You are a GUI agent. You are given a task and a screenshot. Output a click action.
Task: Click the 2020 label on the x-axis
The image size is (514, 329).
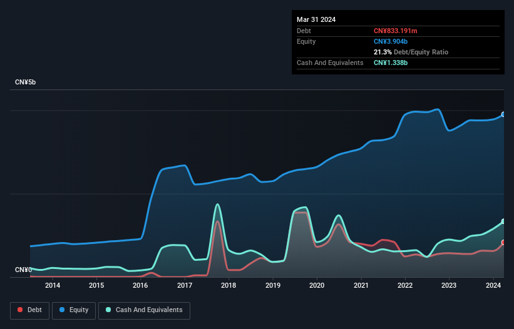tap(317, 286)
